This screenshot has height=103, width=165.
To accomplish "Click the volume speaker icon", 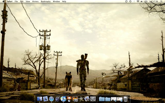I will 142,1.
